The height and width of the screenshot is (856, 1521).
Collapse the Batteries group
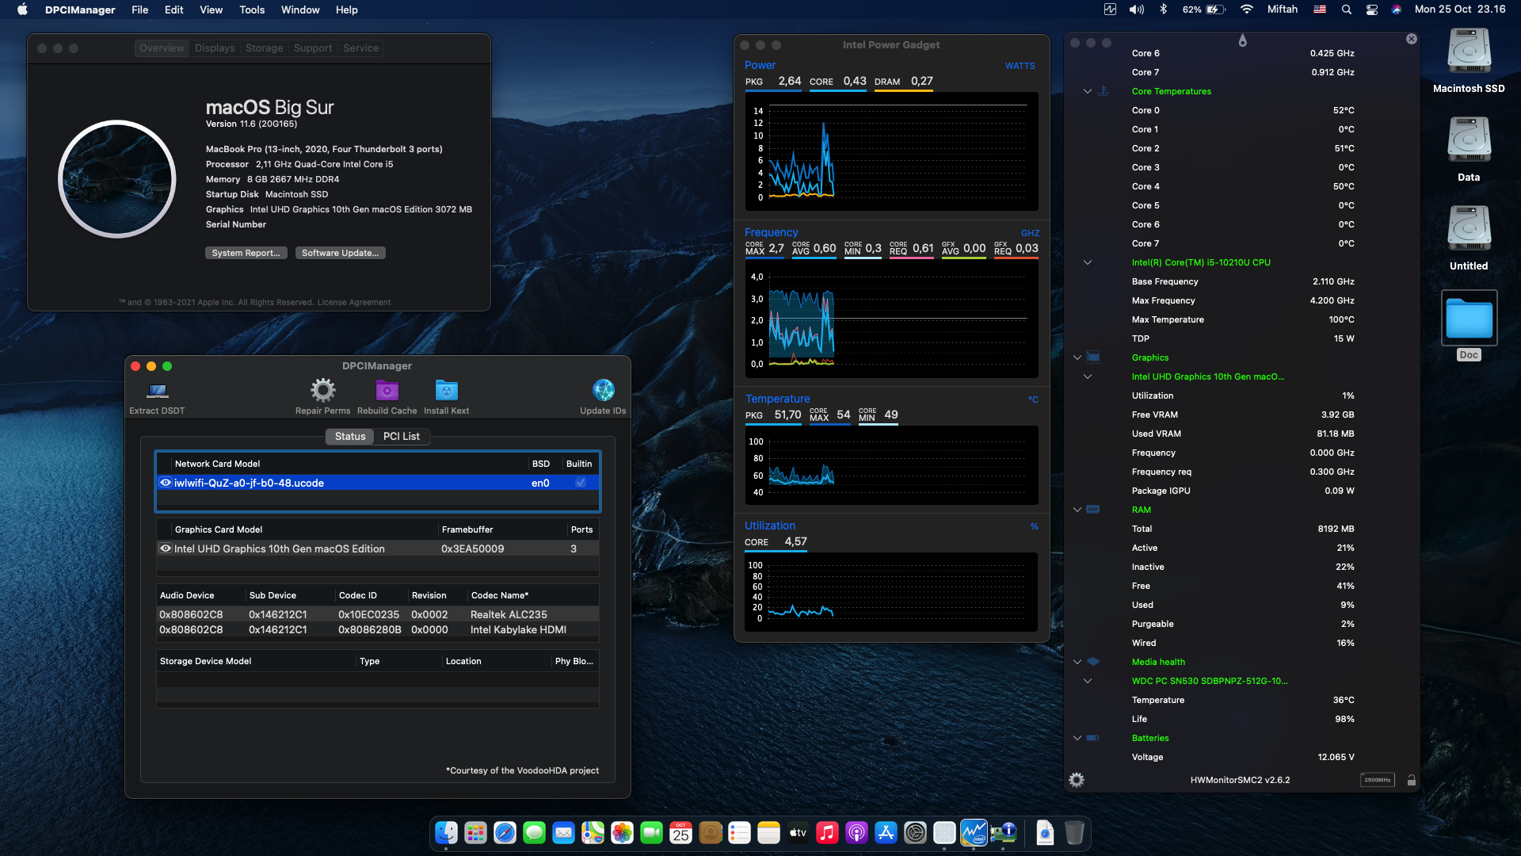[x=1077, y=738]
